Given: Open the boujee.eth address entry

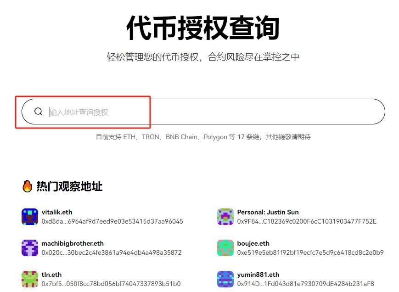Looking at the screenshot, I should click(x=252, y=243).
